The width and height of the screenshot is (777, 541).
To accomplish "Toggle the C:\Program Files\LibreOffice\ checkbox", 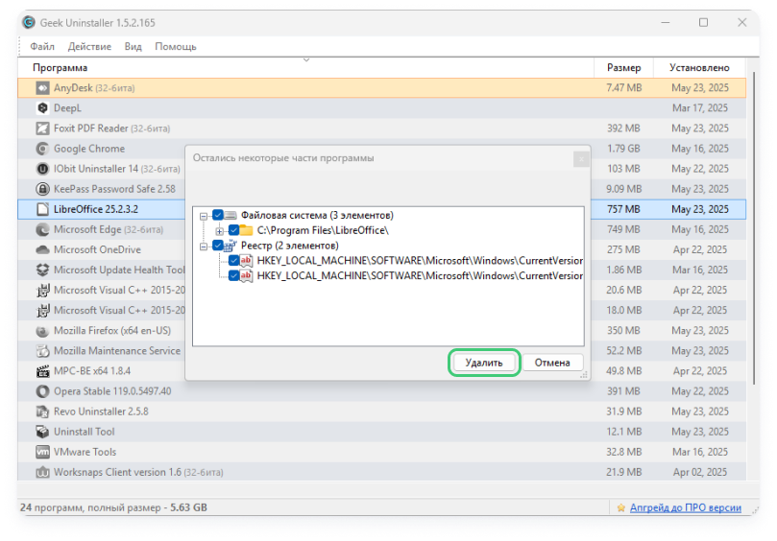I will [x=233, y=230].
